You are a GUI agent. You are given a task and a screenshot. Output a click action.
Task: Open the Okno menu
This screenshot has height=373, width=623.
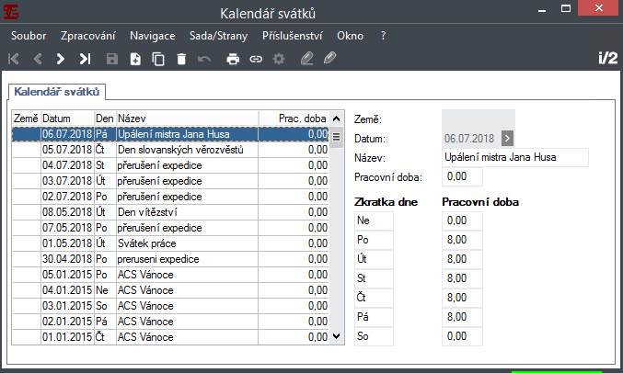tap(350, 36)
